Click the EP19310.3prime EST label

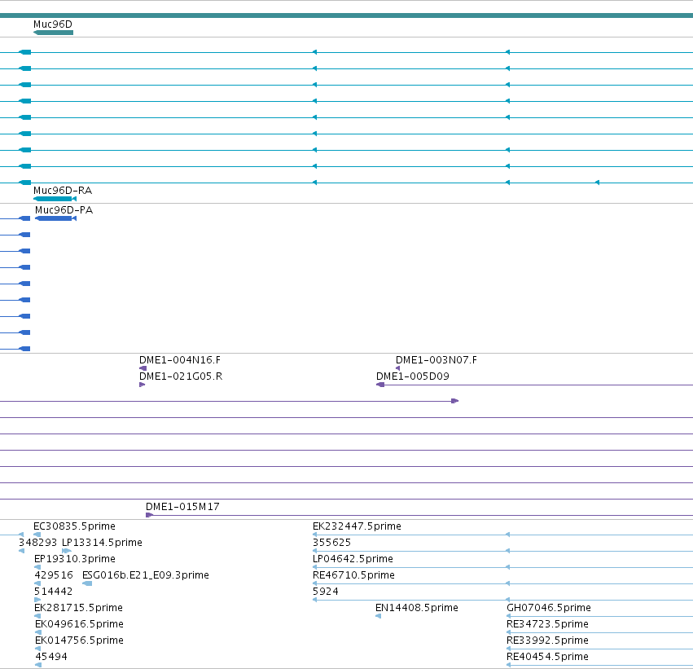[75, 559]
